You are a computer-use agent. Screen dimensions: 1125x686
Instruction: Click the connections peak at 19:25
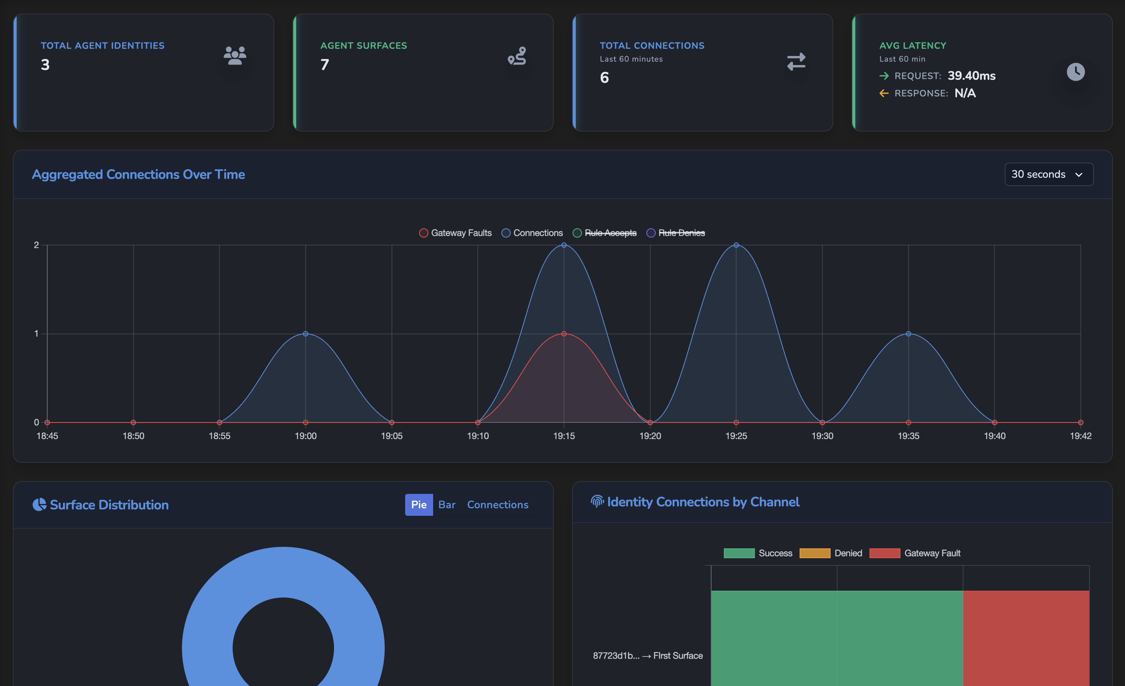click(736, 245)
